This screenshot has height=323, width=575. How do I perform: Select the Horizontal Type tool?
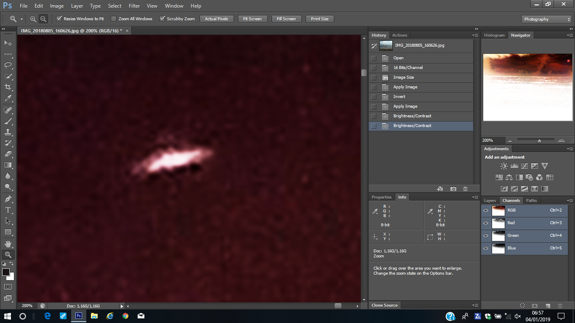[x=8, y=209]
